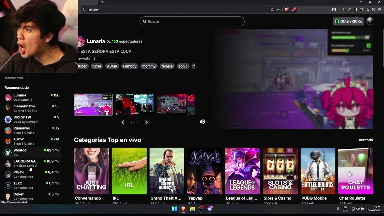
Task: Open the Grand Theft Auto category card
Action: [167, 171]
